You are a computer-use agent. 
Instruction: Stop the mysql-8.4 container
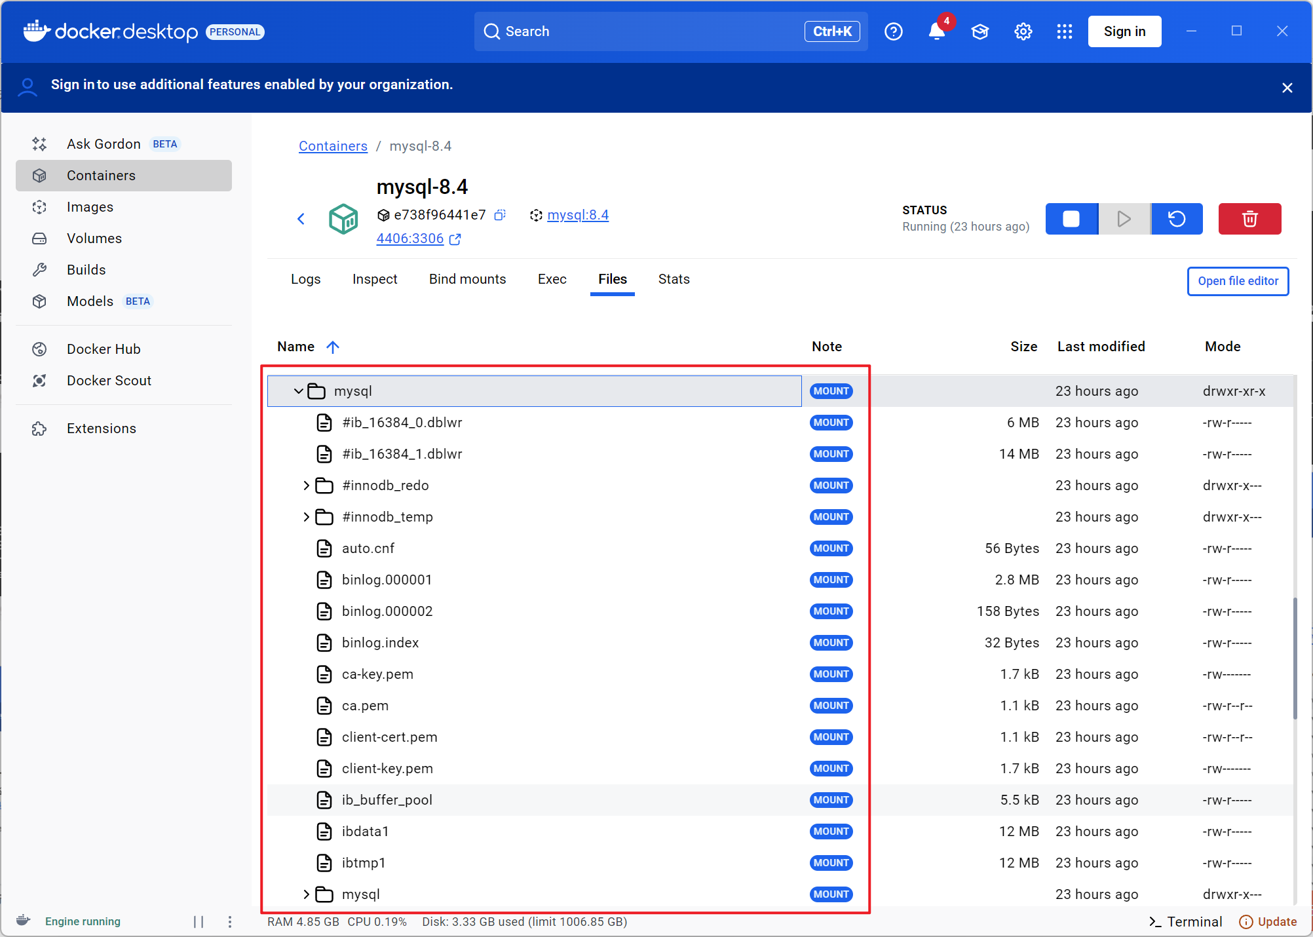[1071, 219]
